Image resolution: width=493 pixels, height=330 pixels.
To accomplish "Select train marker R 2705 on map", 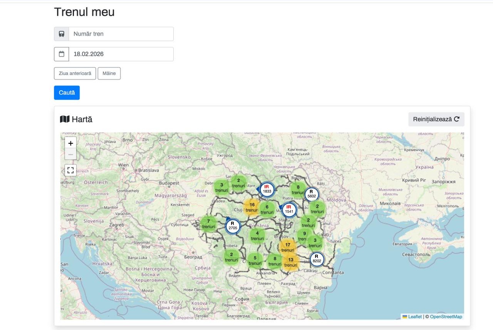I will (233, 226).
